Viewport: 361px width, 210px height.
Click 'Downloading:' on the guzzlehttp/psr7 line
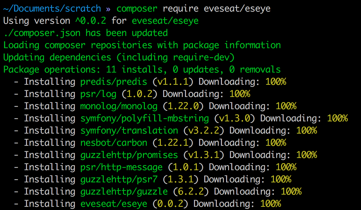[x=234, y=179]
